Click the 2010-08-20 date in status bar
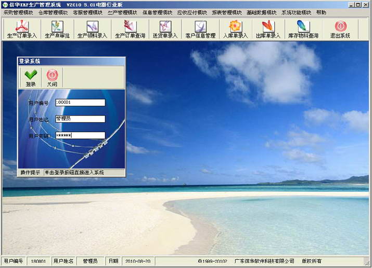 138,261
